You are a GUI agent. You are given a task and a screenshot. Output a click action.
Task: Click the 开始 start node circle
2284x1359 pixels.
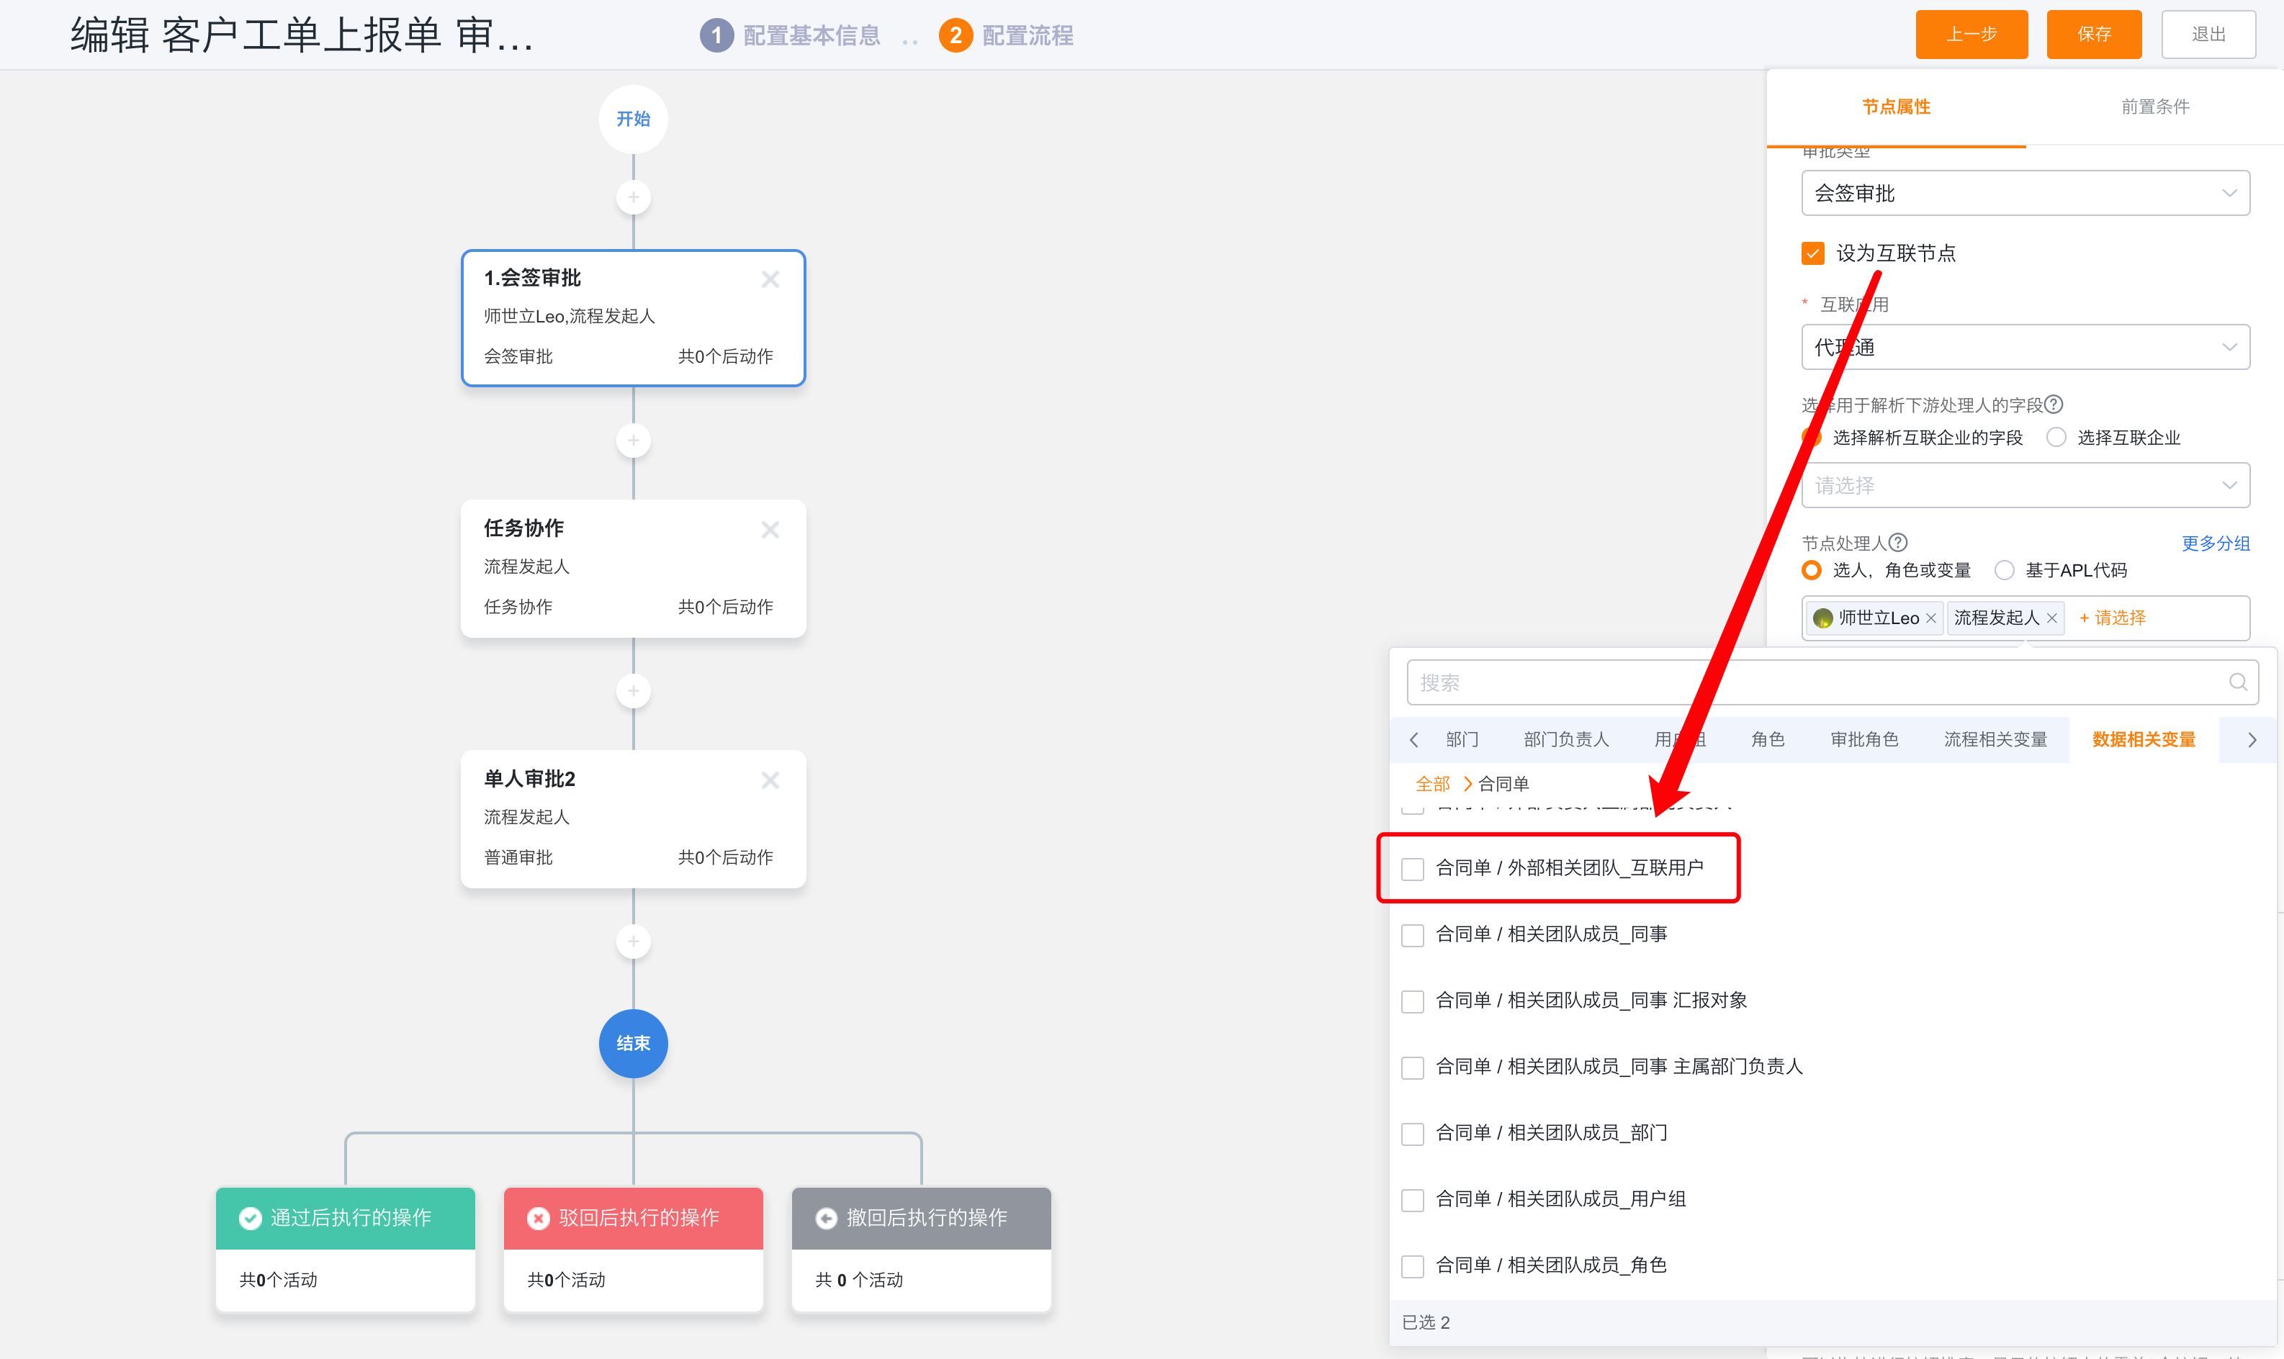tap(633, 119)
